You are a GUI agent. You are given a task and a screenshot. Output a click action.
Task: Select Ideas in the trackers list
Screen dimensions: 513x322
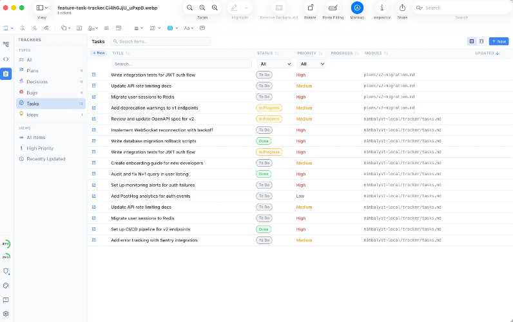pos(32,114)
